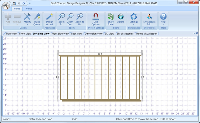The image size is (200, 123).
Task: Open the Bill of Materials tab
Action: [x=125, y=34]
